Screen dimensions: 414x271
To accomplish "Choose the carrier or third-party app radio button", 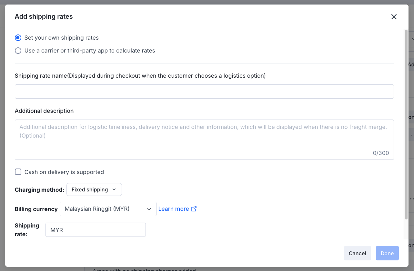I will pos(18,51).
